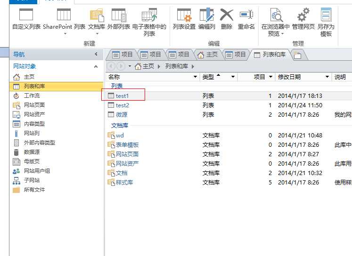Image resolution: width=352 pixels, height=256 pixels.
Task: Open the 微源 list
Action: [x=122, y=115]
